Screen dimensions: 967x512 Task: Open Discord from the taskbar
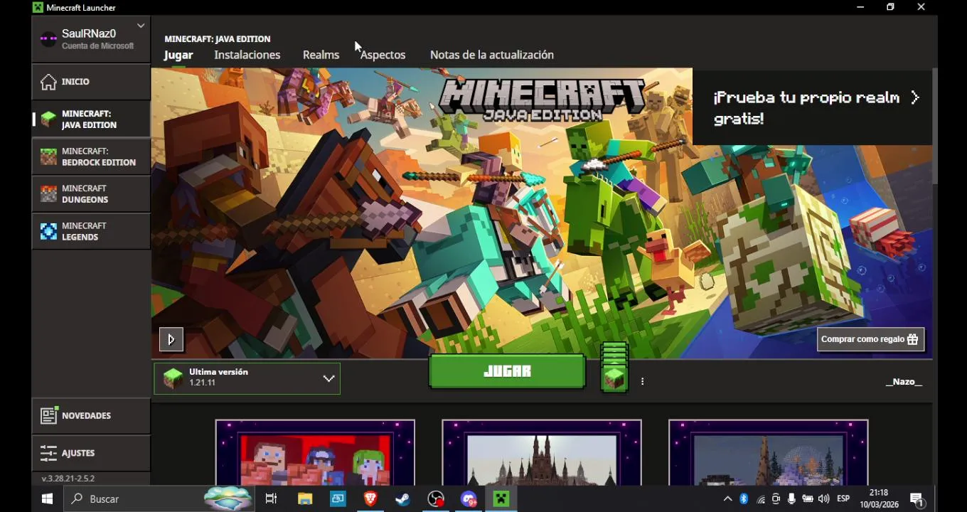[x=469, y=499]
